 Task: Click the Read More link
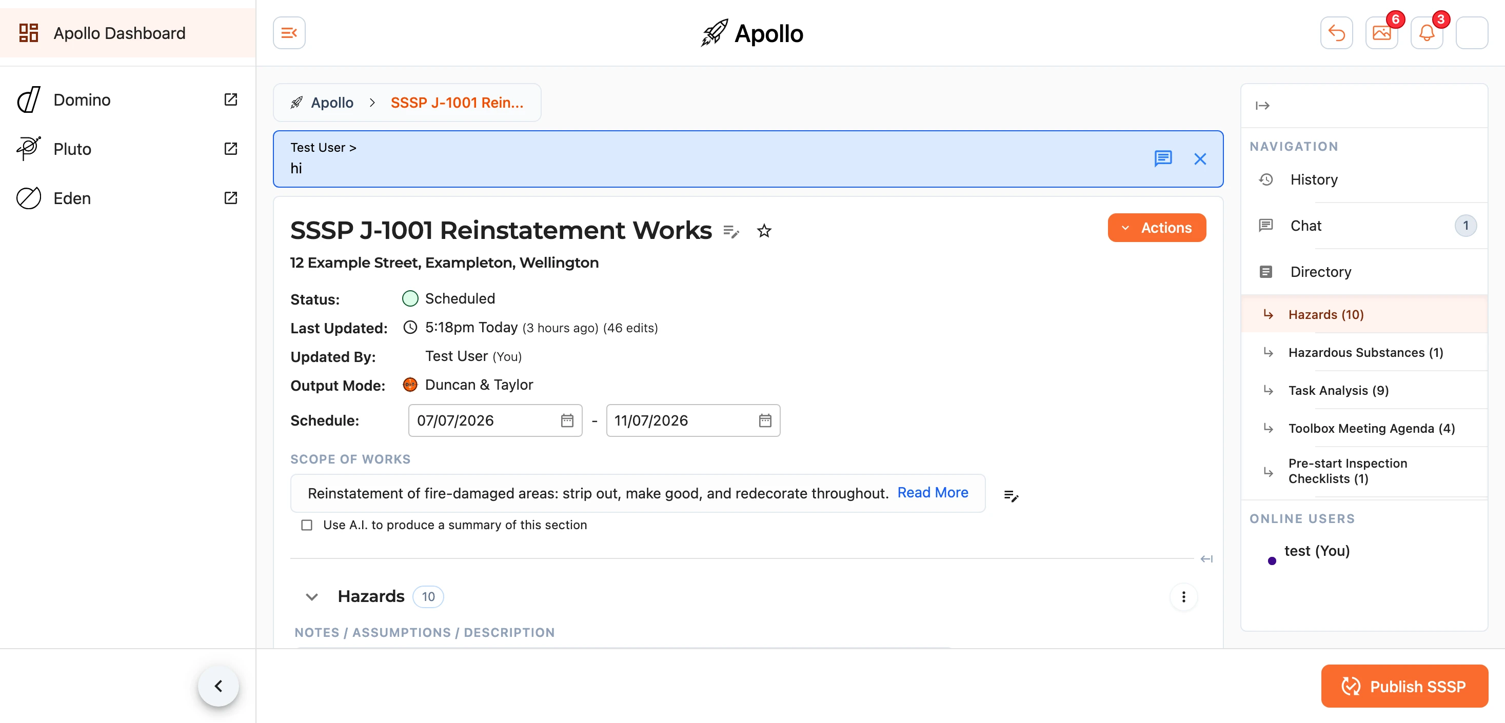[x=933, y=493]
